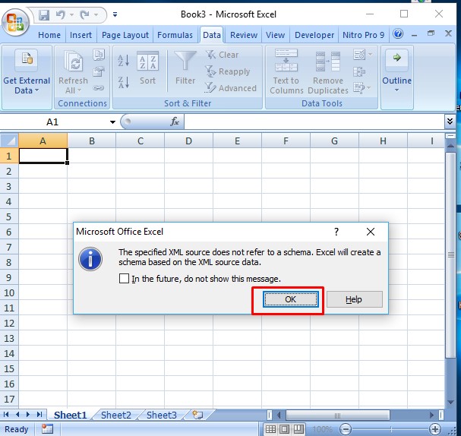Image resolution: width=461 pixels, height=436 pixels.
Task: Check 'In the future, do not show this message'
Action: point(124,279)
